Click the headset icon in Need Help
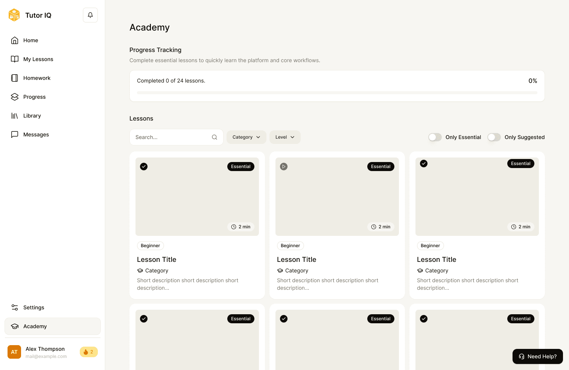 (x=522, y=356)
